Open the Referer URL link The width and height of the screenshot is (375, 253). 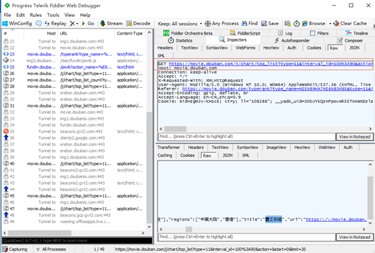[x=278, y=89]
